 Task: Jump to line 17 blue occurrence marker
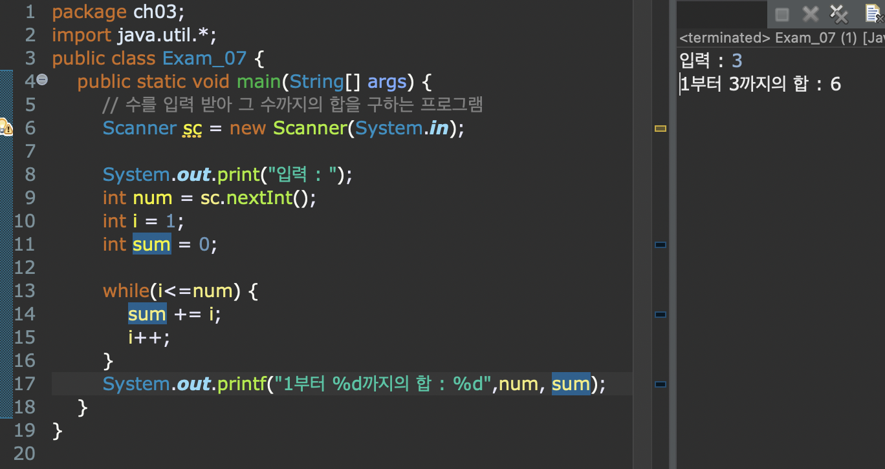pyautogui.click(x=660, y=384)
